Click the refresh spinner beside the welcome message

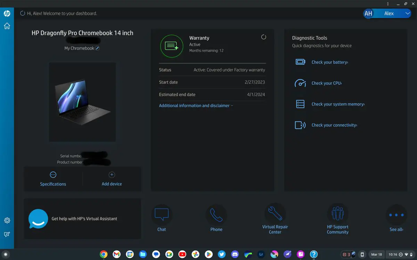coord(23,14)
